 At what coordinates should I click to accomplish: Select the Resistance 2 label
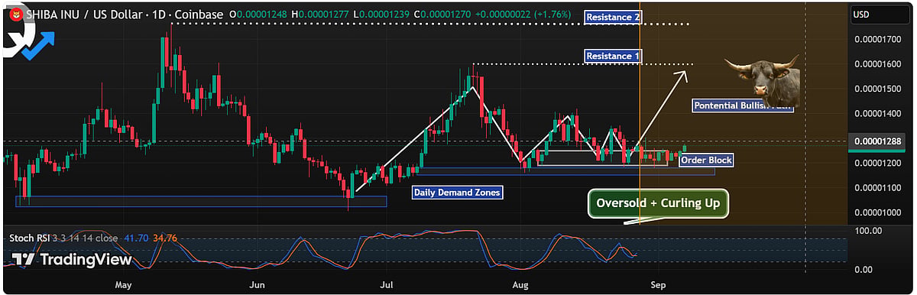(x=614, y=17)
